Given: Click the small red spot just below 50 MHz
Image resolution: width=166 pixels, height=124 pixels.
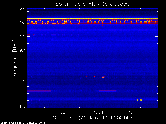Looking at the screenshot, I should pyautogui.click(x=102, y=25).
